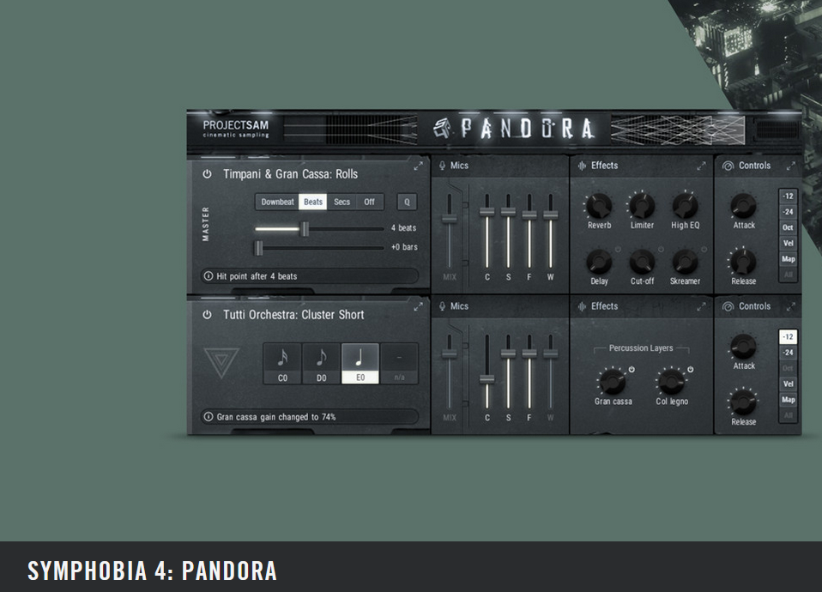Toggle the highlighted -12 button in the Tutti Orchestra row

click(x=788, y=336)
